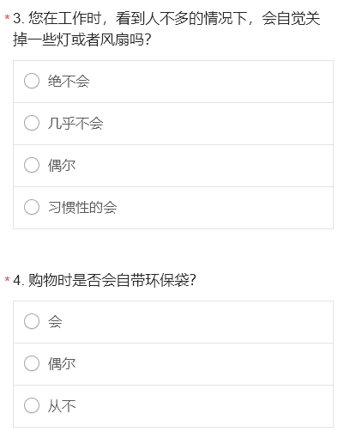Viewport: 344px width, 432px height.
Task: Click the 习惯性的会 label text
Action: pyautogui.click(x=82, y=208)
